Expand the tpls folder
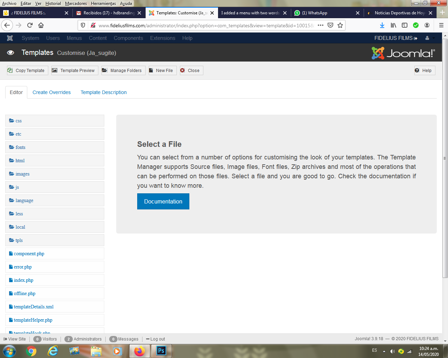This screenshot has width=448, height=358. 55,240
